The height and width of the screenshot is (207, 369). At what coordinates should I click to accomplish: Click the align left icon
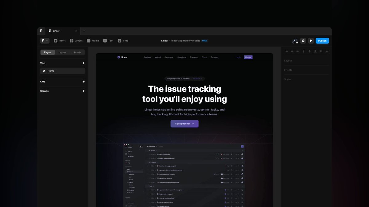(x=286, y=51)
